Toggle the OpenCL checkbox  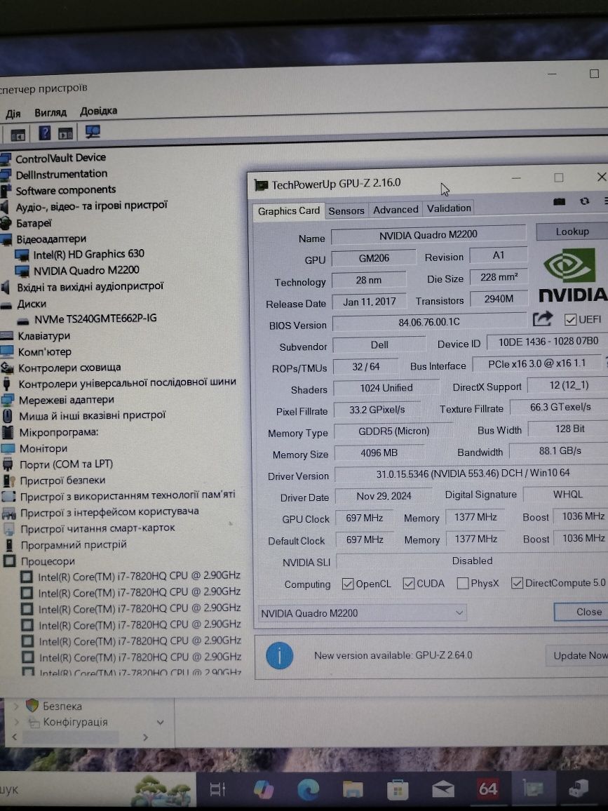point(348,584)
